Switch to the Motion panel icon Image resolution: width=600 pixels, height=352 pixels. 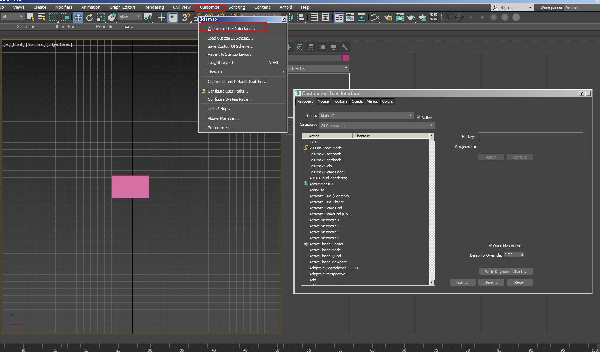(x=322, y=47)
